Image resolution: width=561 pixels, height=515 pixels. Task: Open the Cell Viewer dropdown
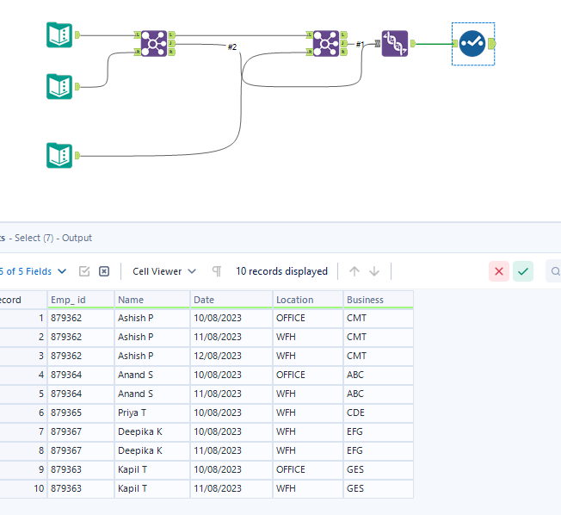tap(164, 271)
